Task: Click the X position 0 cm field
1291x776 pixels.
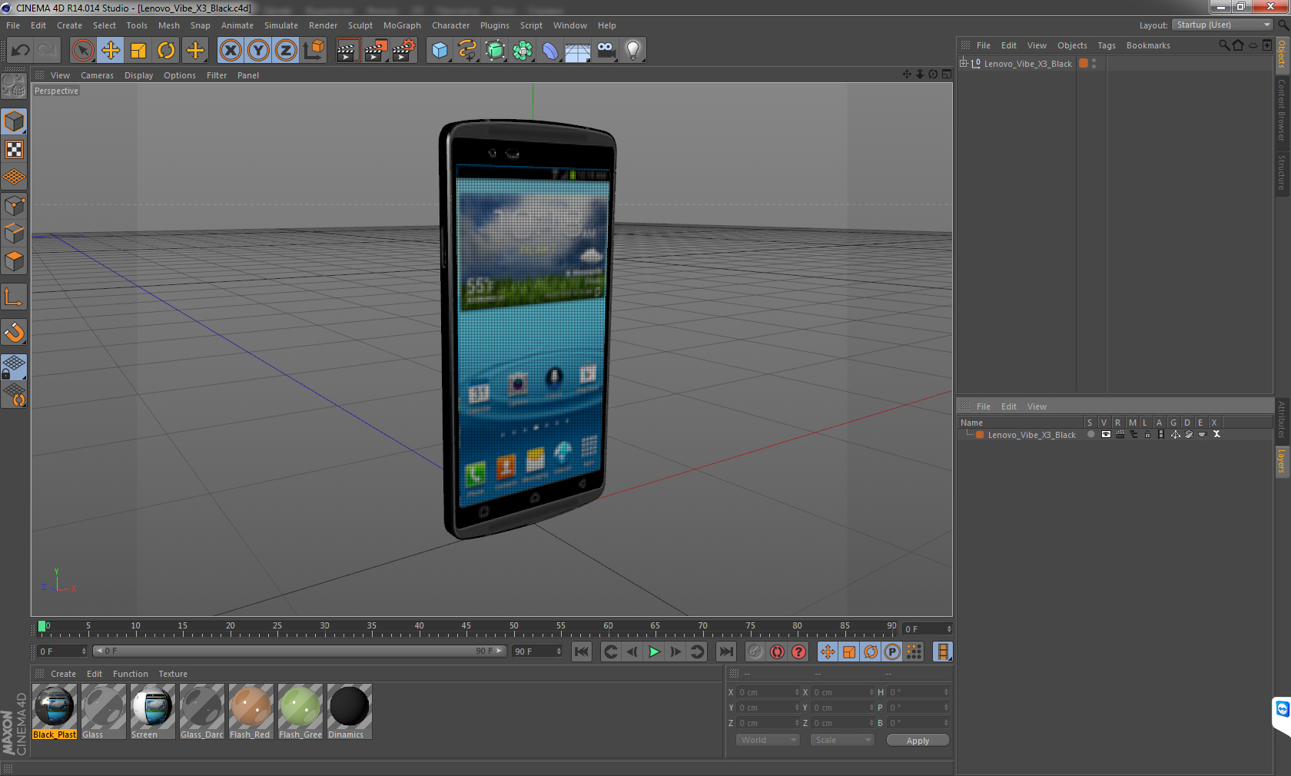Action: (768, 692)
